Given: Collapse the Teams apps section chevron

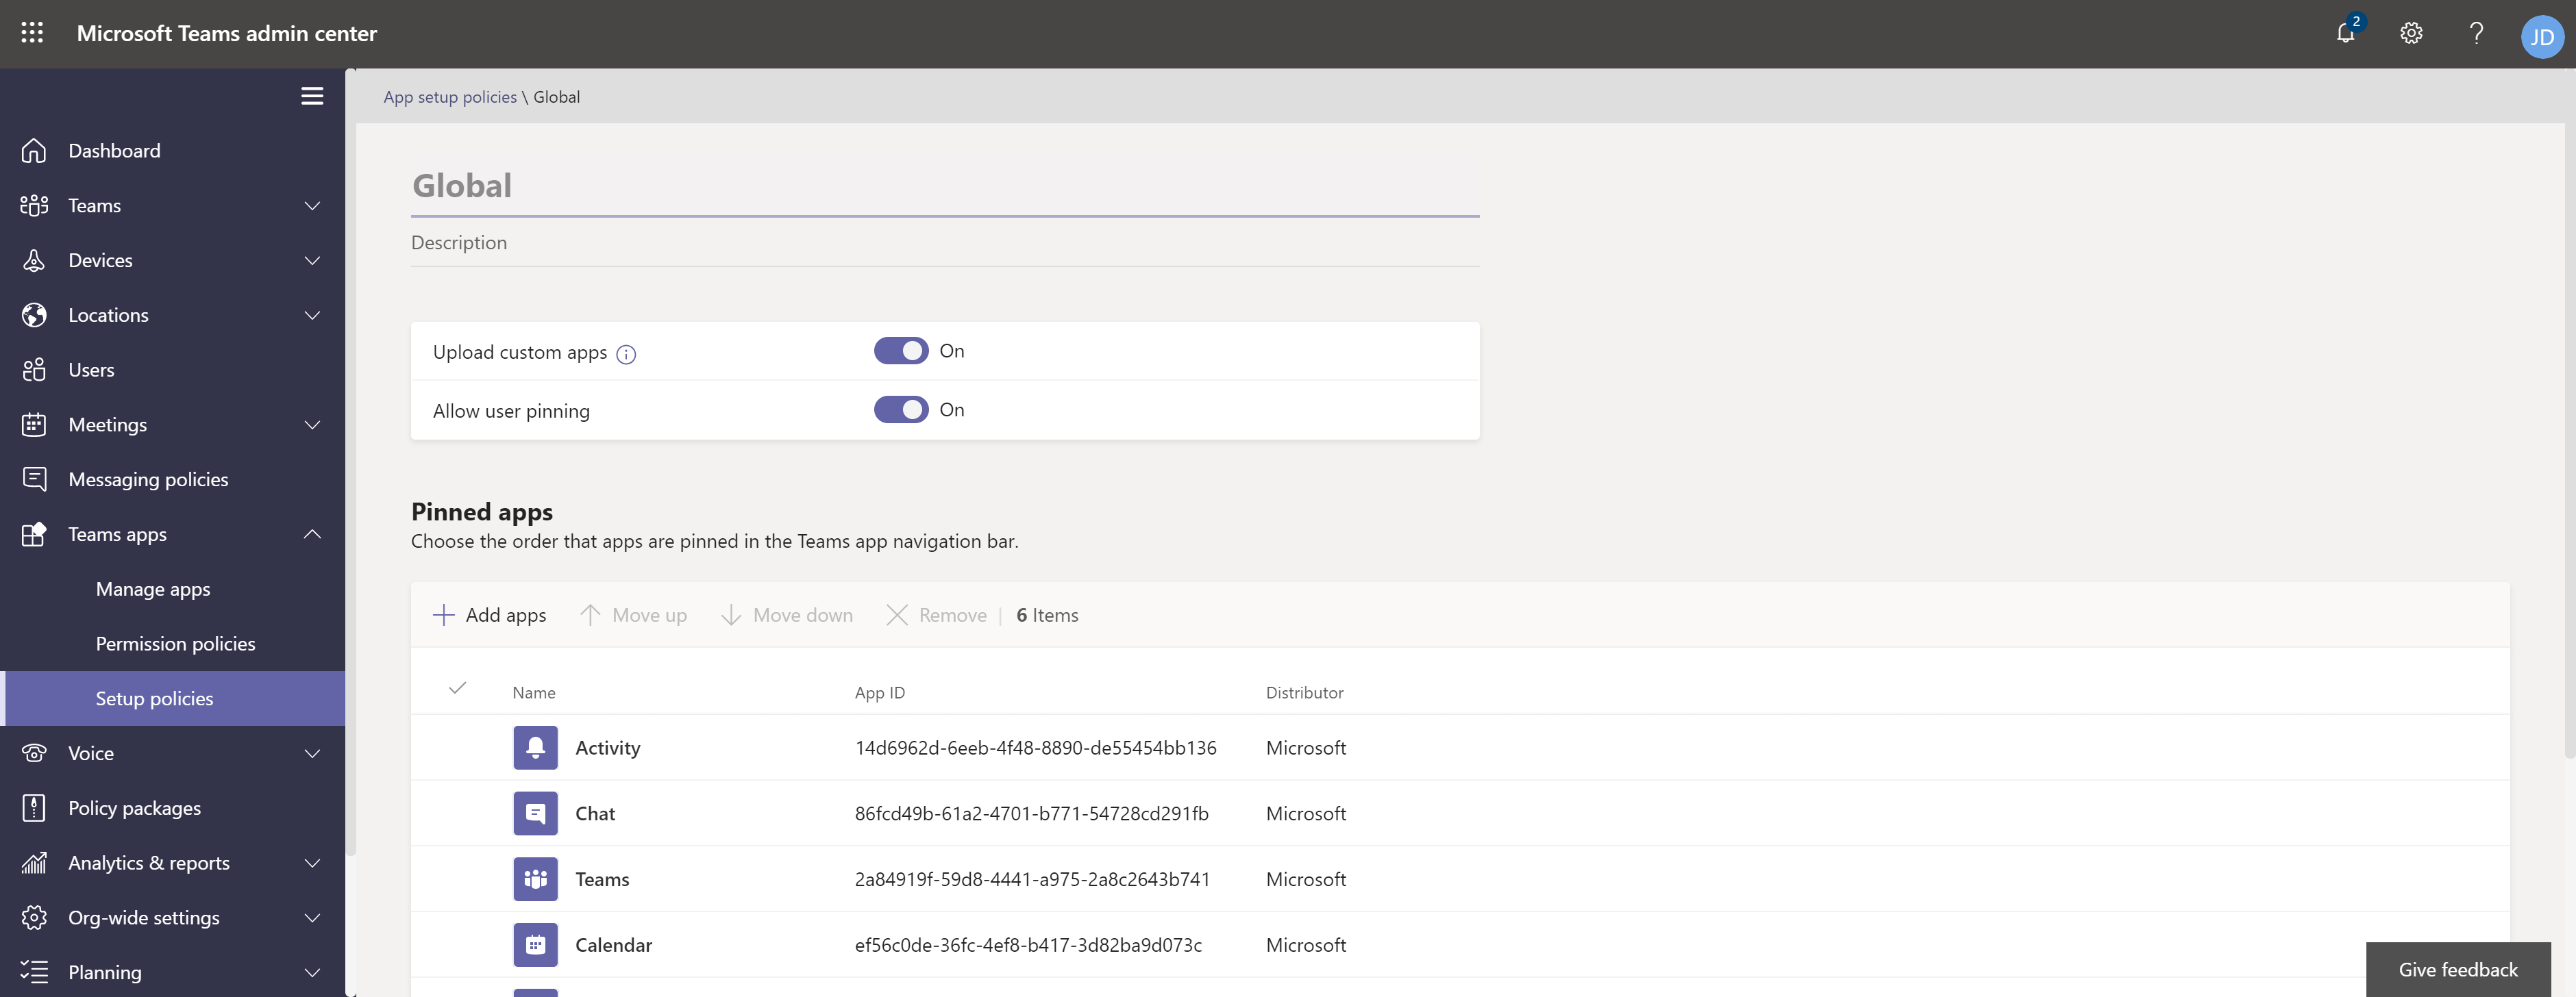Looking at the screenshot, I should [312, 535].
